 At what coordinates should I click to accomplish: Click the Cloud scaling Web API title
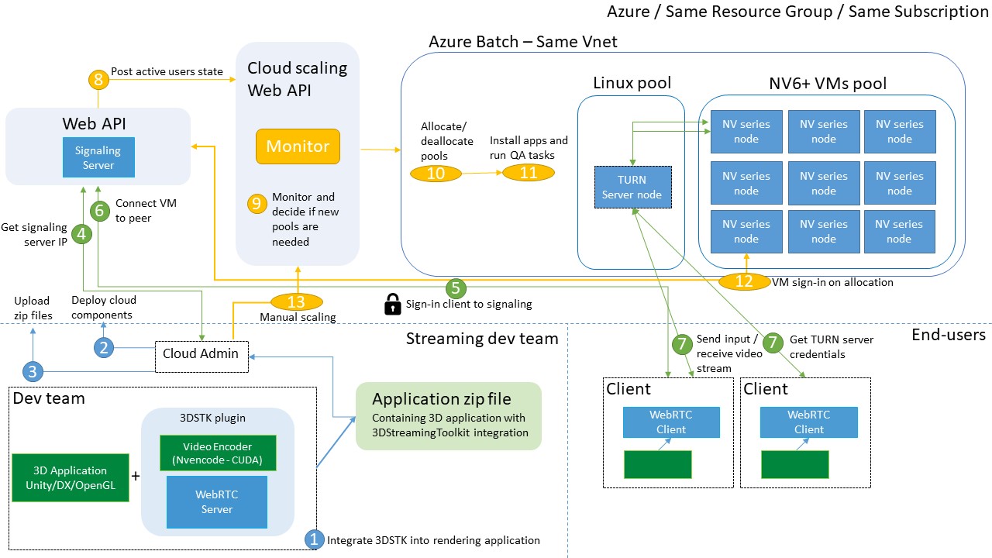pyautogui.click(x=298, y=79)
